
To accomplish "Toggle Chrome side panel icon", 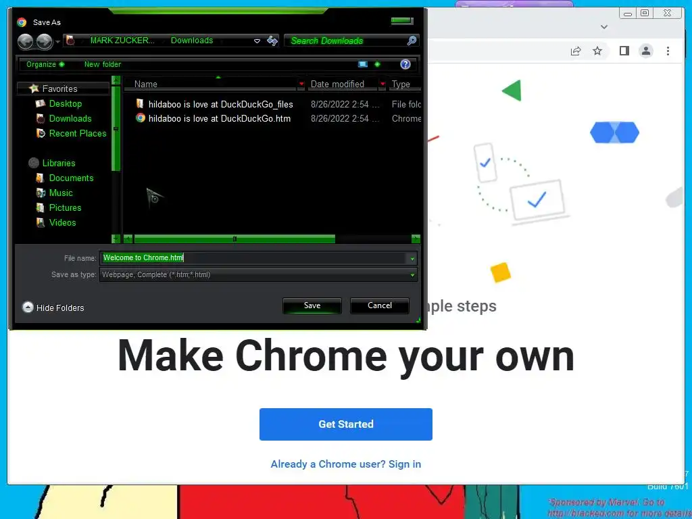I will pos(624,51).
